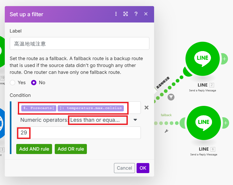The image size is (233, 185).
Task: Select No for fallback route
Action: [x=34, y=83]
